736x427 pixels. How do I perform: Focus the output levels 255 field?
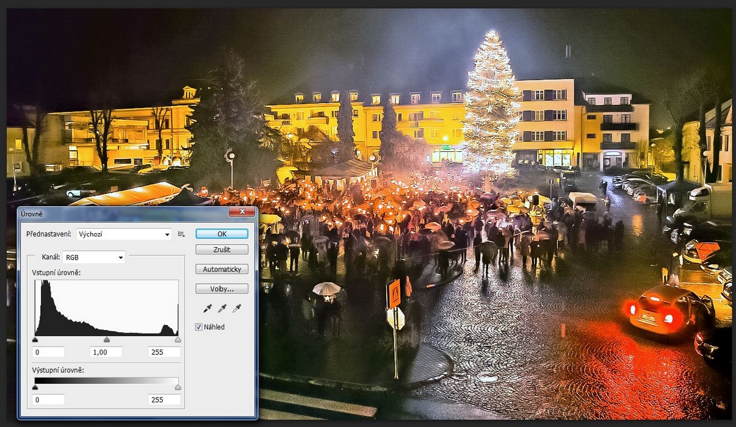pos(164,400)
